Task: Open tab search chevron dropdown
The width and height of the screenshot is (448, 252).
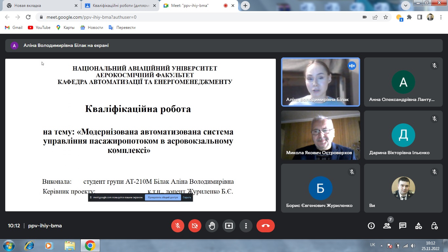Action: click(x=406, y=5)
